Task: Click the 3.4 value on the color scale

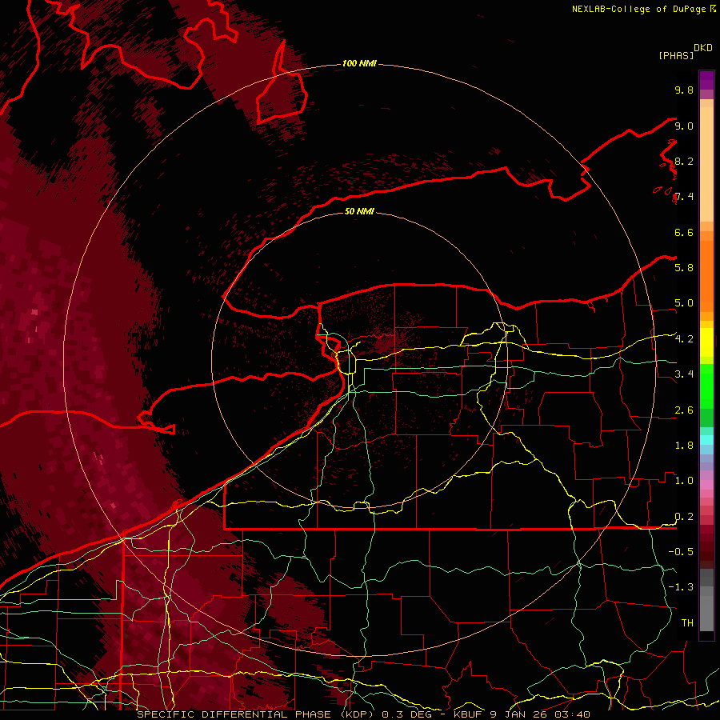Action: click(x=684, y=374)
